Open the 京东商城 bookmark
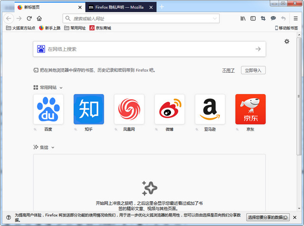Image resolution: width=304 pixels, height=226 pixels. pyautogui.click(x=100, y=28)
